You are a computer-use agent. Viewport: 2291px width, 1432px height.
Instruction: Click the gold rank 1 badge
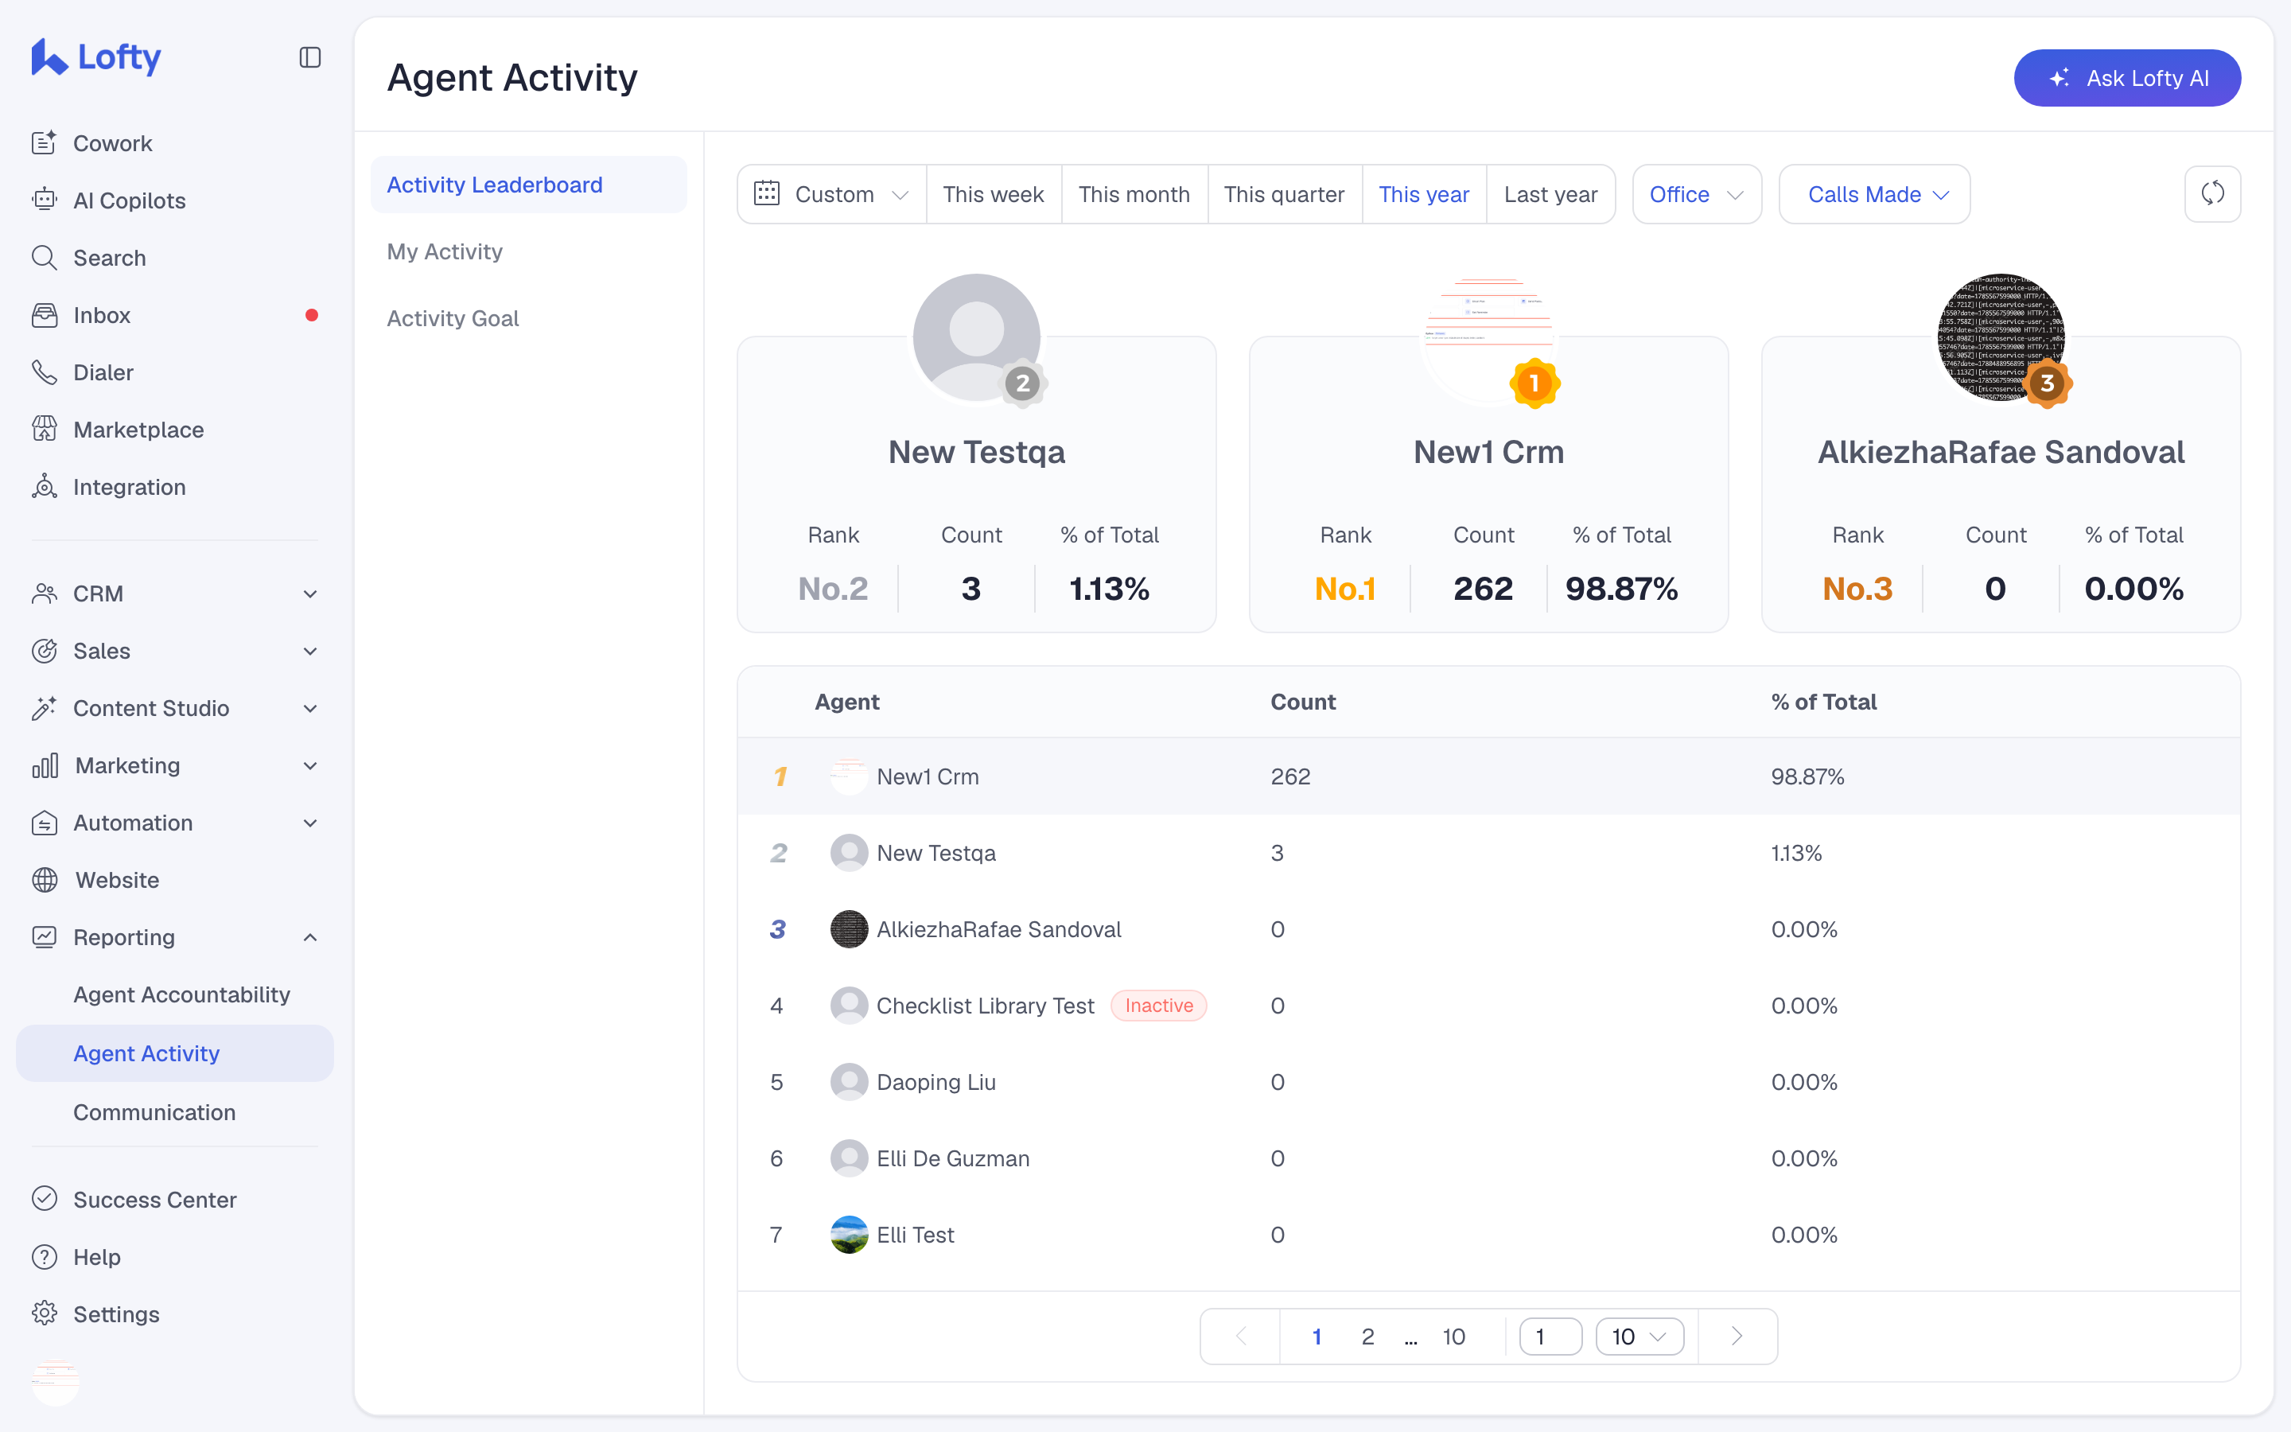1534,383
